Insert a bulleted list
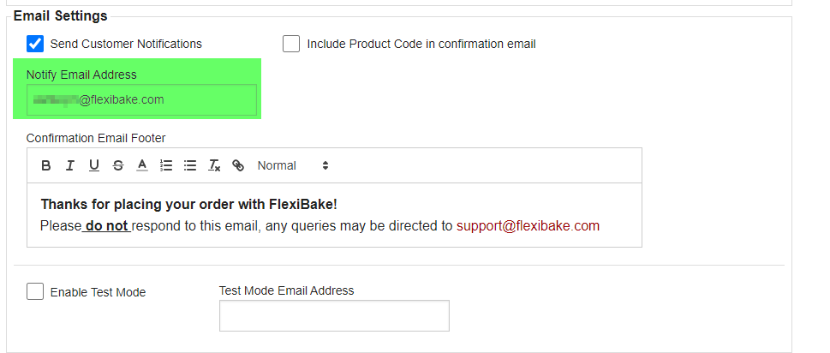Viewport: 830px width, 353px height. [190, 165]
